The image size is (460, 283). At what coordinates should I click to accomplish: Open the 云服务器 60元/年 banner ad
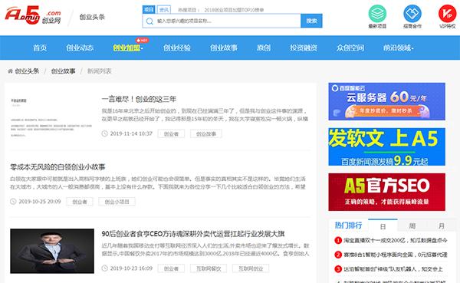[386, 101]
